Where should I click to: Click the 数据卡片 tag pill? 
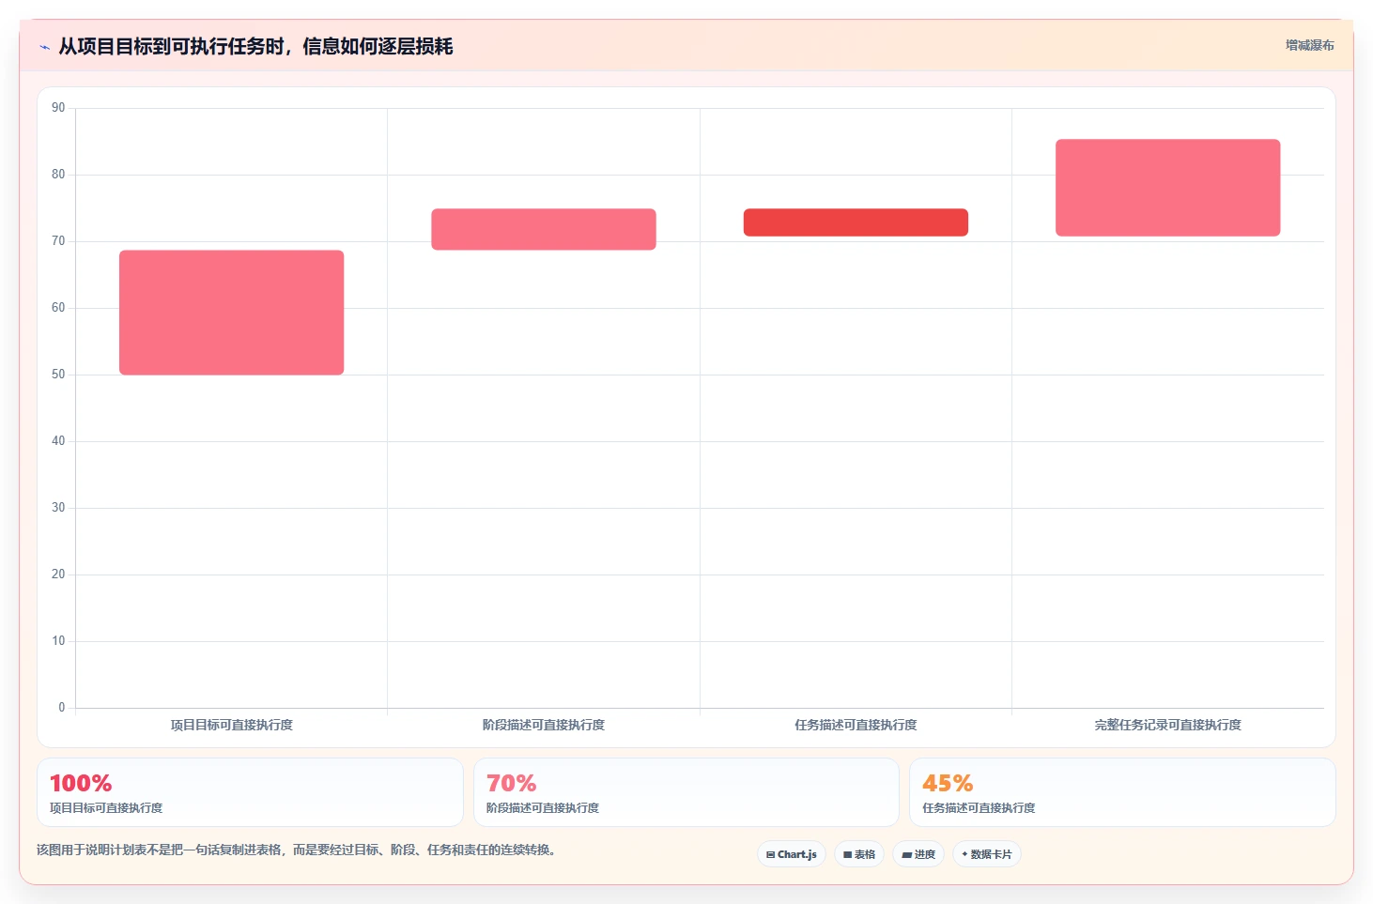[987, 854]
